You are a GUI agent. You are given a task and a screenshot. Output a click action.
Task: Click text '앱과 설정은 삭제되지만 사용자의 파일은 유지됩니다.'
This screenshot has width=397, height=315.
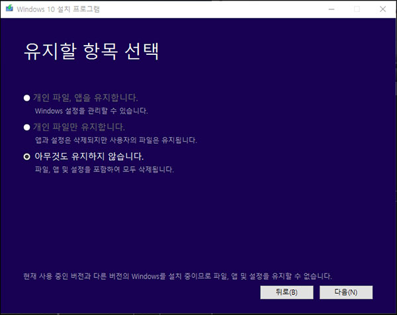coord(116,140)
